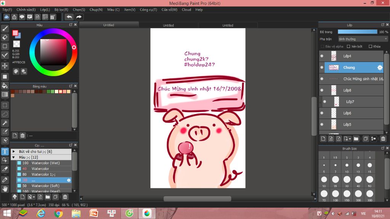The image size is (390, 219).
Task: Select the Lasso selection tool
Action: (x=5, y=114)
